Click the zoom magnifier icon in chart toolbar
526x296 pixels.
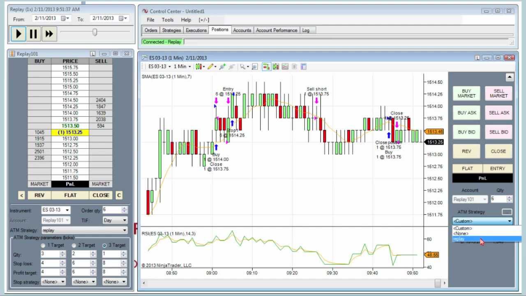[x=254, y=67]
